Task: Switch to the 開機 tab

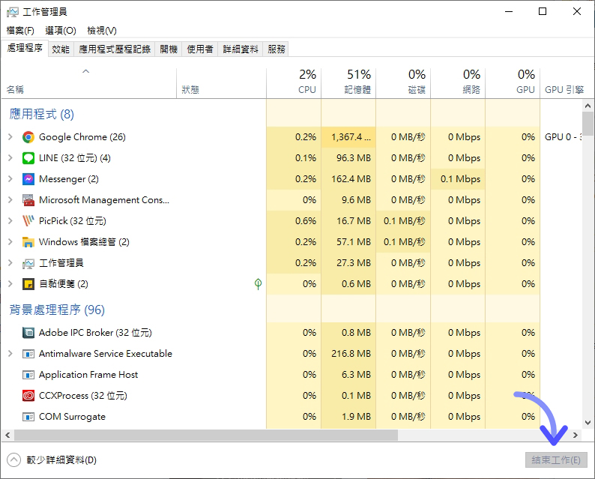Action: [169, 49]
